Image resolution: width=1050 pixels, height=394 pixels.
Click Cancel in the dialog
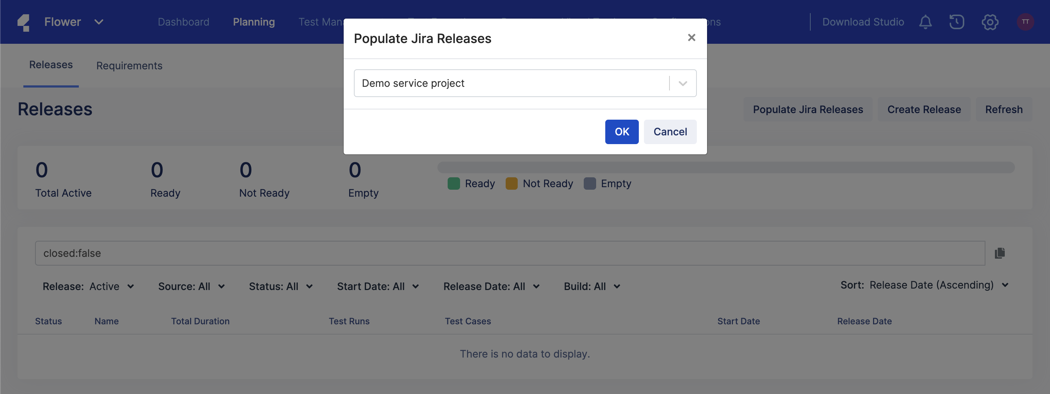pos(670,132)
